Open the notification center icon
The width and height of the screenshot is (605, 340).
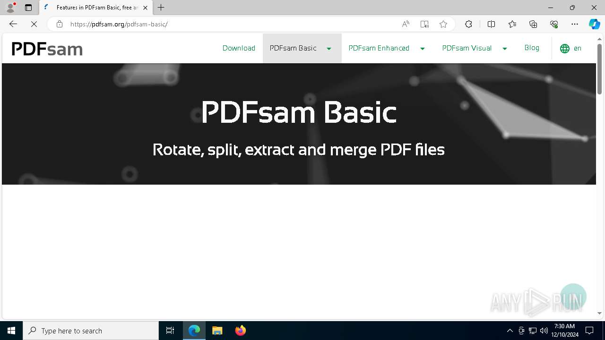(589, 331)
